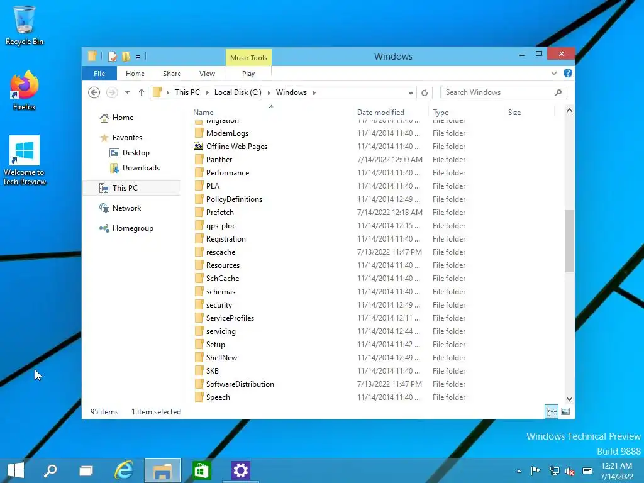Expand the Local Disk (C:) breadcrumb arrow
This screenshot has height=483, width=644.
[x=269, y=92]
